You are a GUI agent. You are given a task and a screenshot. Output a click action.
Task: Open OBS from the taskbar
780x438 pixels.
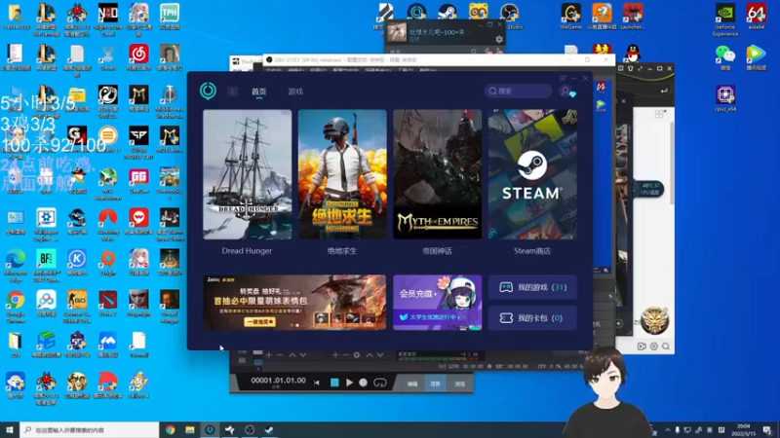pyautogui.click(x=250, y=430)
